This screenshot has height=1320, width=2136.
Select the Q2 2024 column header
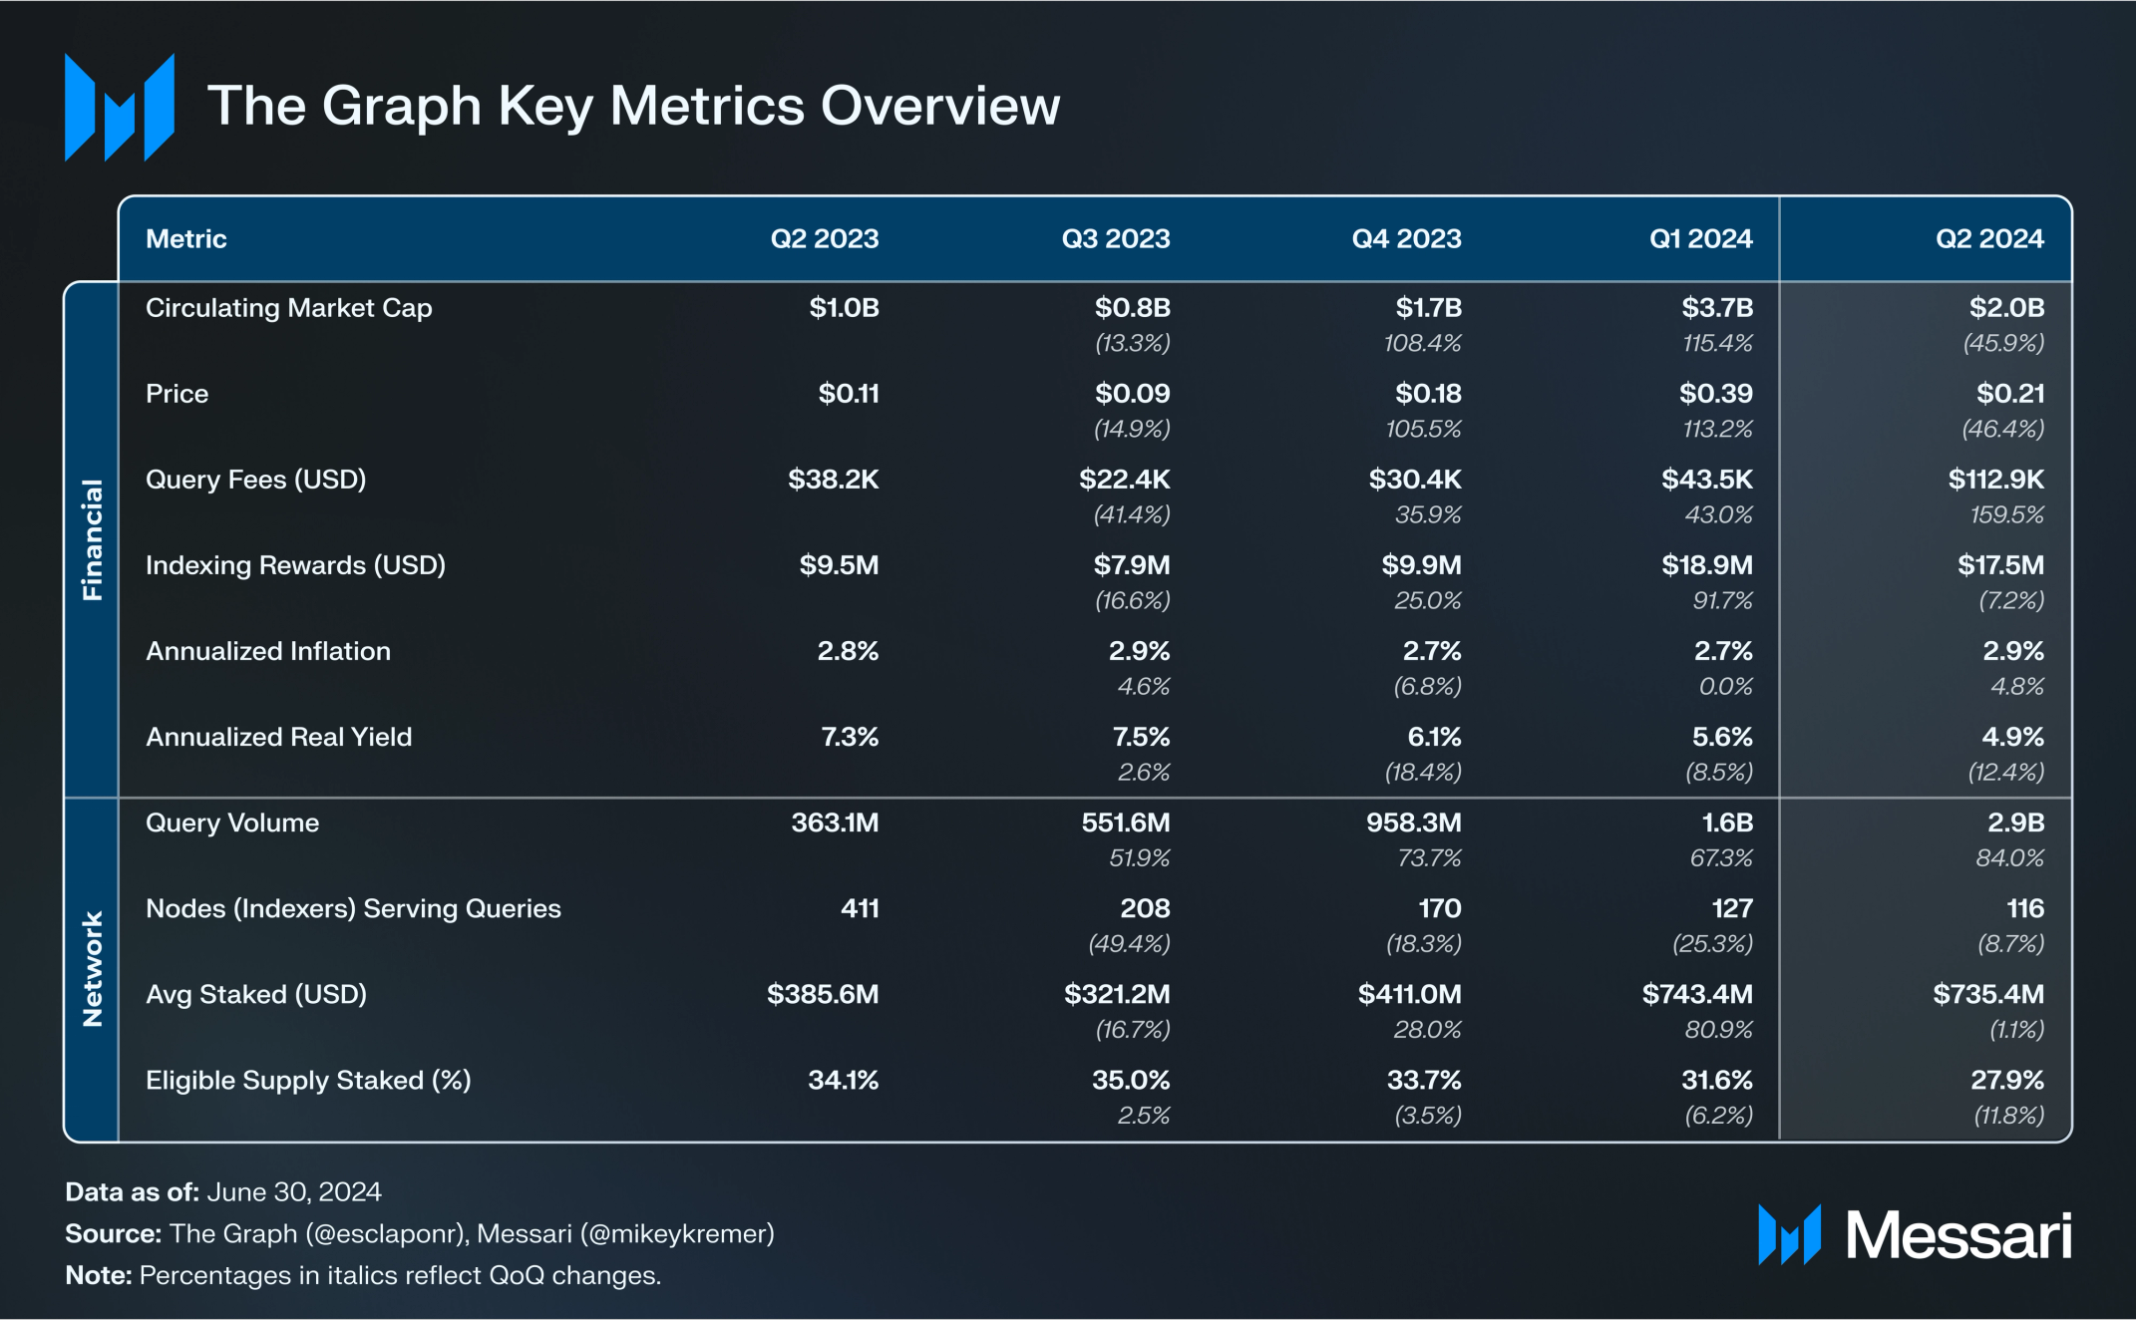(1988, 239)
